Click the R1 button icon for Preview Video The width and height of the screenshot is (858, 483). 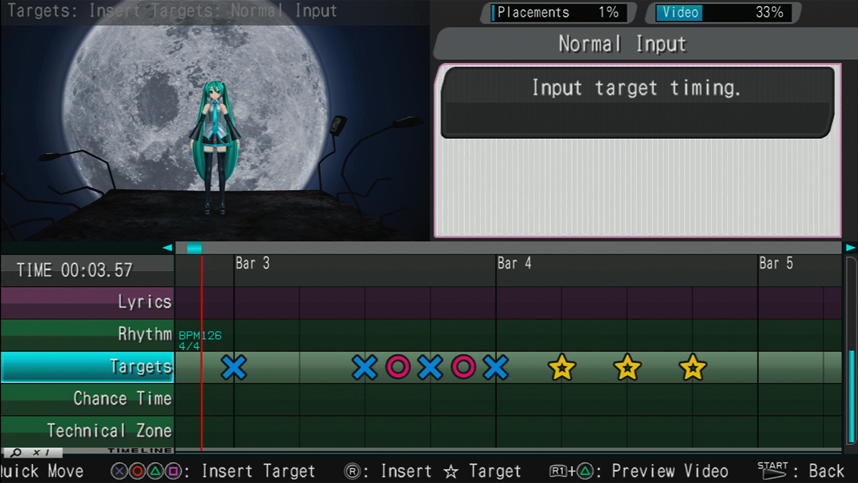[x=558, y=472]
